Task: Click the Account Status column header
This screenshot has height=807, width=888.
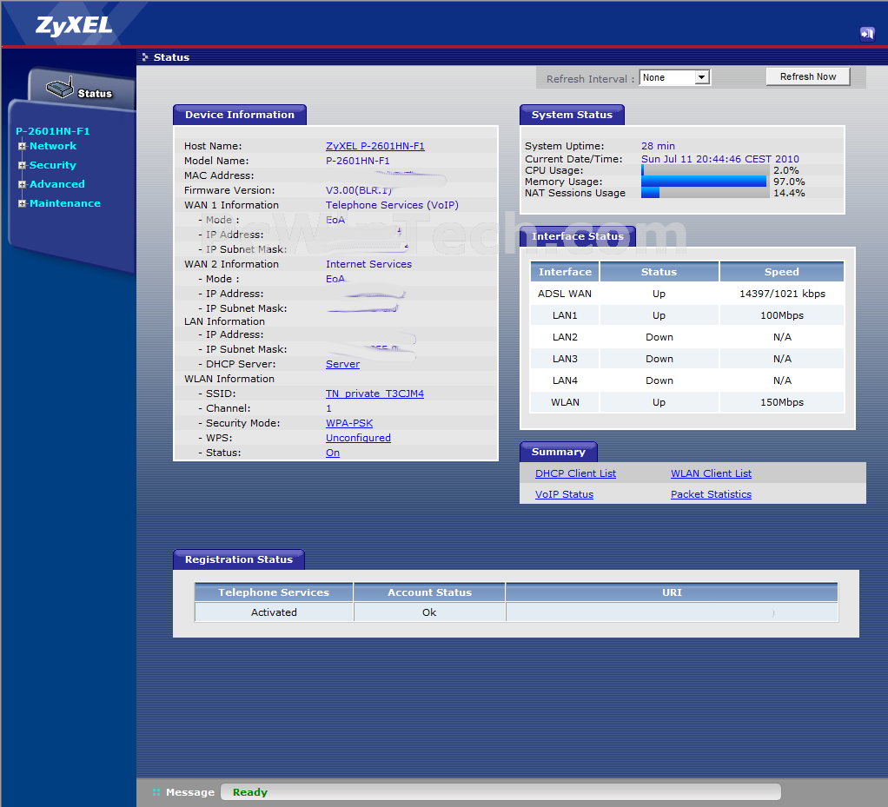Action: (x=429, y=592)
